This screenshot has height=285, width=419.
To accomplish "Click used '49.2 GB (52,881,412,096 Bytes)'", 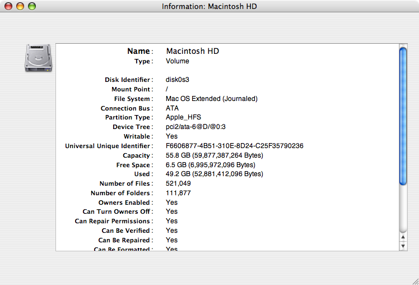I will (215, 174).
